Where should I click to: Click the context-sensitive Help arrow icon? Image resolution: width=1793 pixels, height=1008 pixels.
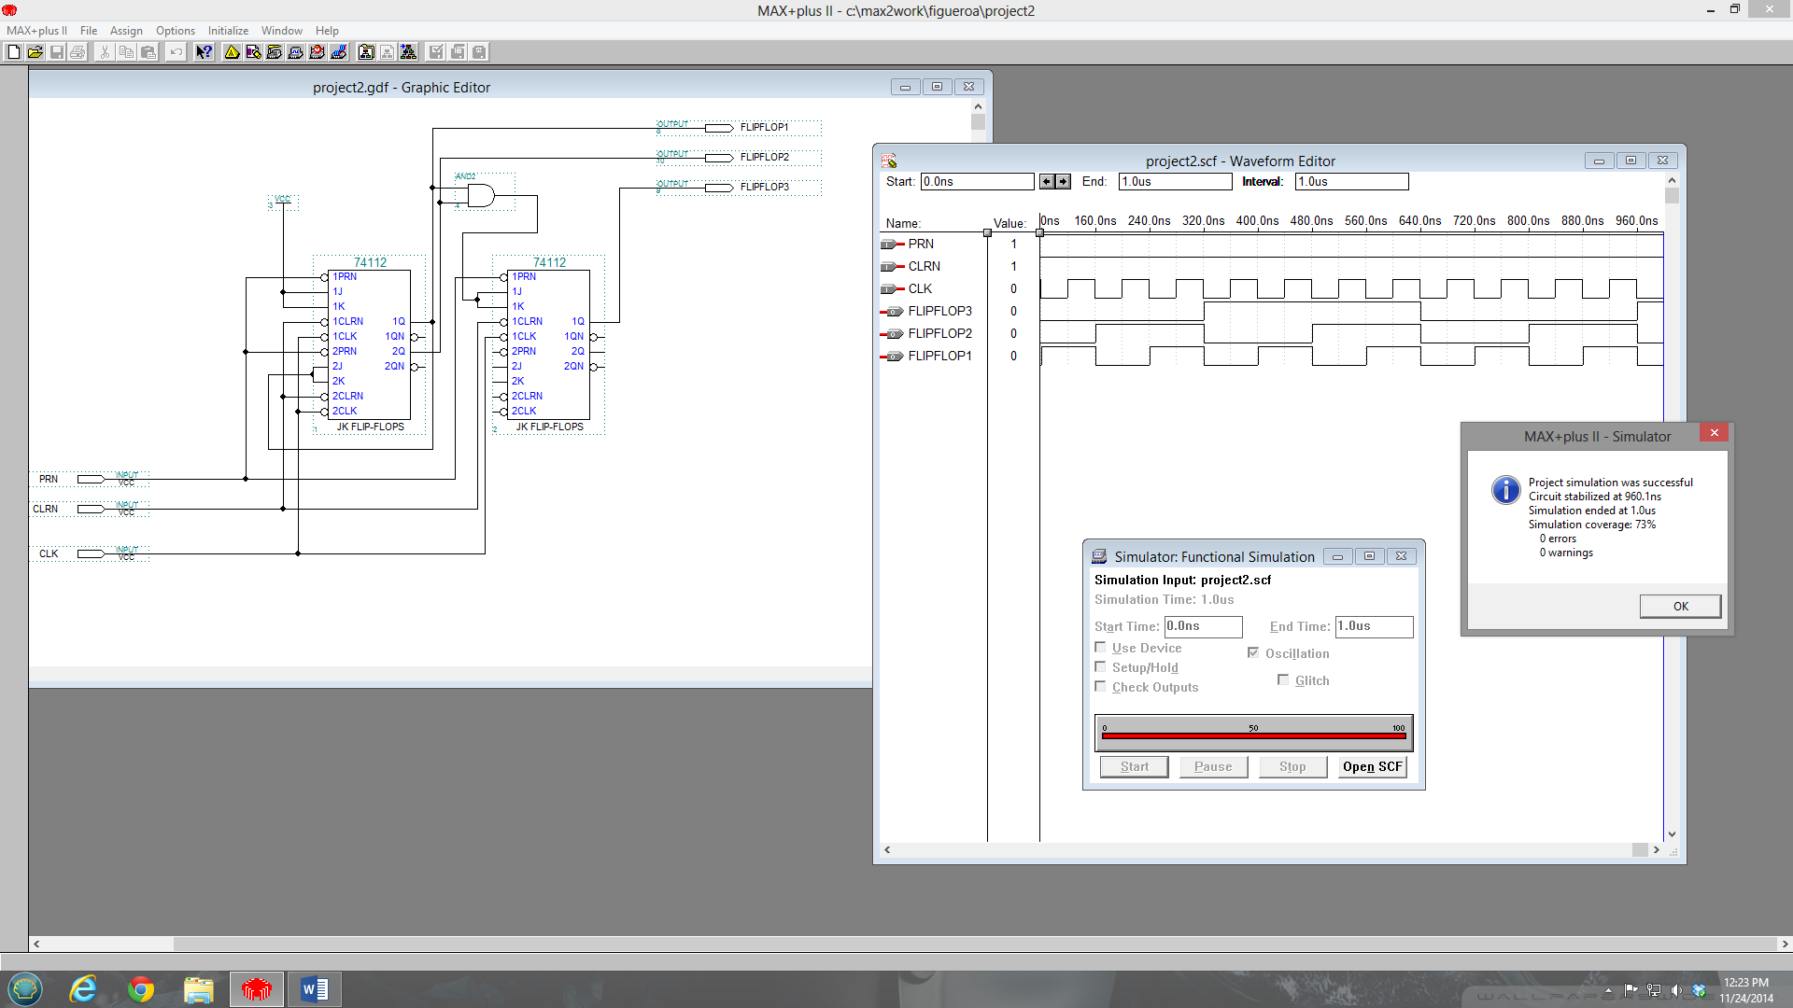click(x=204, y=52)
